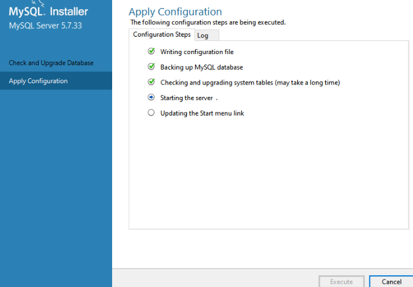Click the 'Updating the Start menu link' step text
Viewport: 413px width, 287px height.
click(202, 113)
